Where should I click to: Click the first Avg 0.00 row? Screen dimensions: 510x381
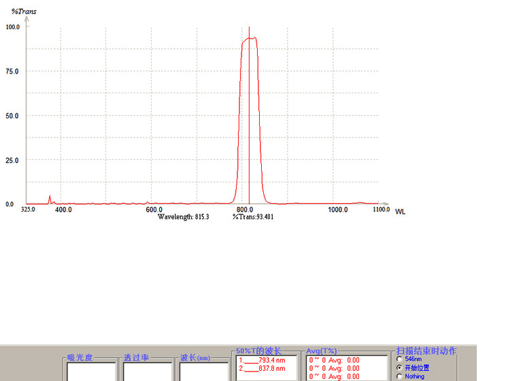(335, 360)
